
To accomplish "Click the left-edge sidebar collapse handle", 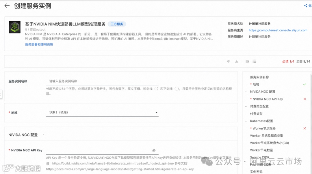I will (x=1, y=94).
